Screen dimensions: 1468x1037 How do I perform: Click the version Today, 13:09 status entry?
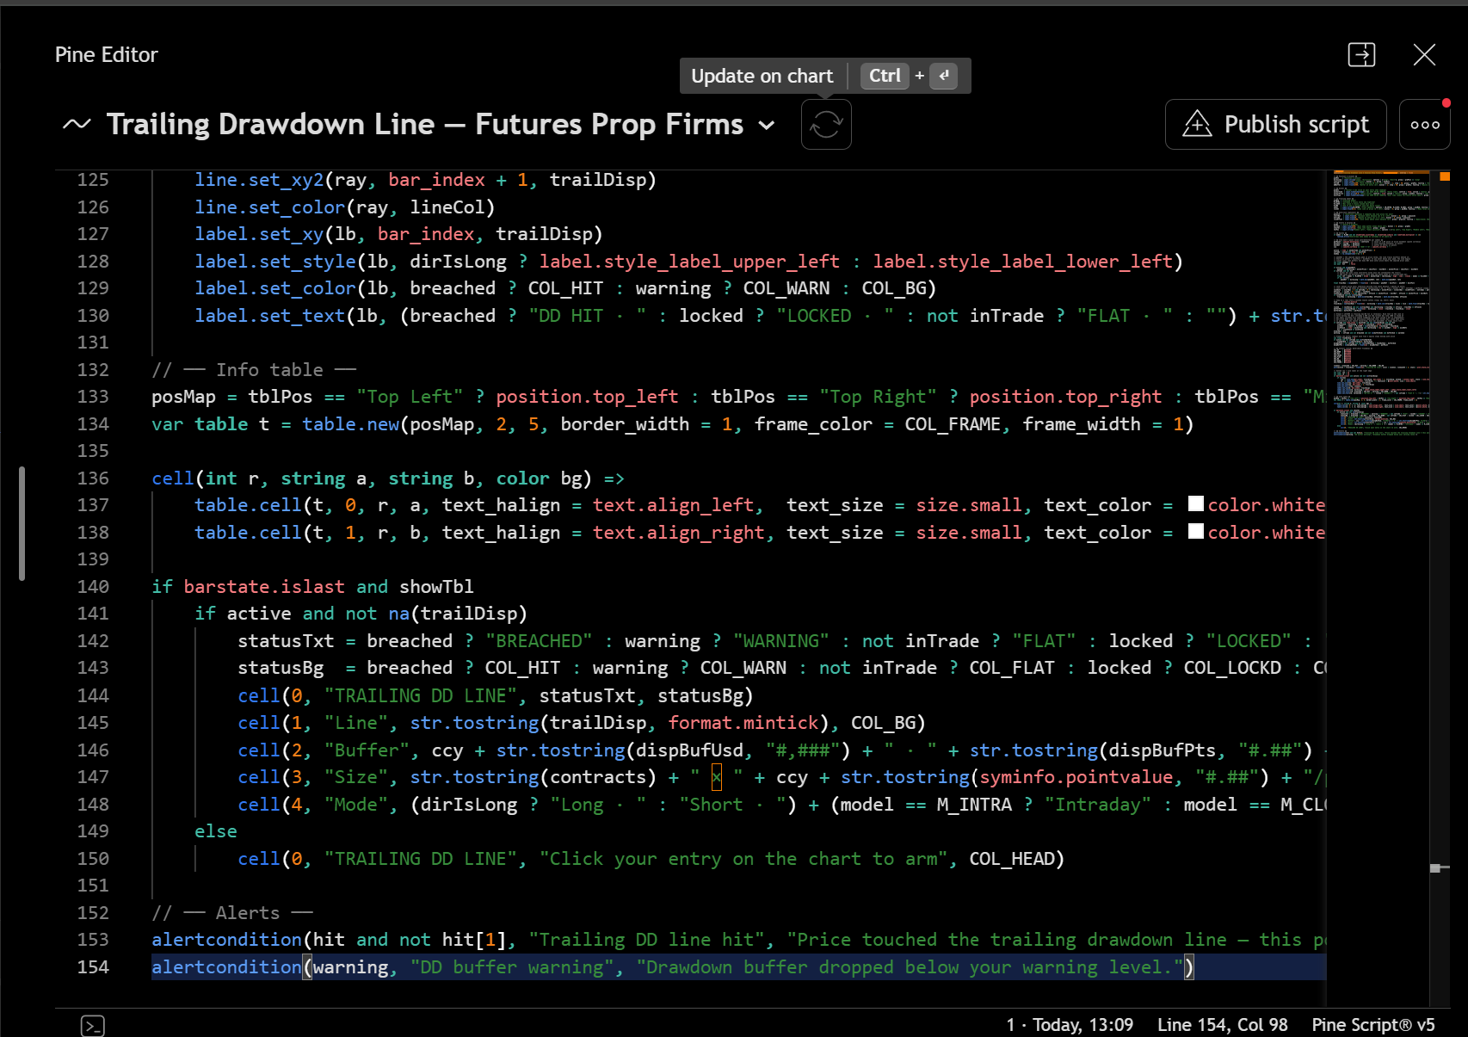tap(1070, 1025)
